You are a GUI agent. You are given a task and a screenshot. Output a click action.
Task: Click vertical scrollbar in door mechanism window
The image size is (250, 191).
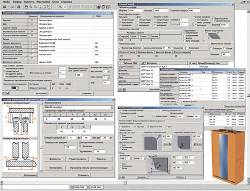(x=41, y=137)
